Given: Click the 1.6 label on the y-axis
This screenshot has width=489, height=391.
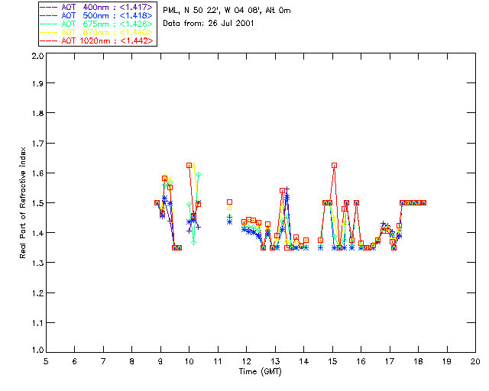Looking at the screenshot, I should click(37, 173).
